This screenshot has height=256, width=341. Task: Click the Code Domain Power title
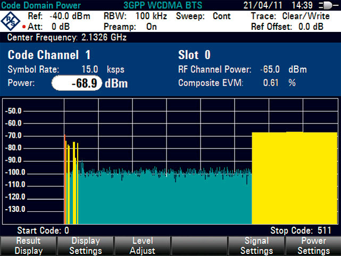[40, 5]
